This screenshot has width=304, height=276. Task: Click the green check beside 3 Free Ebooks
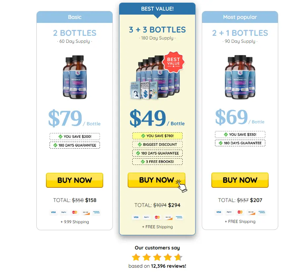click(143, 162)
